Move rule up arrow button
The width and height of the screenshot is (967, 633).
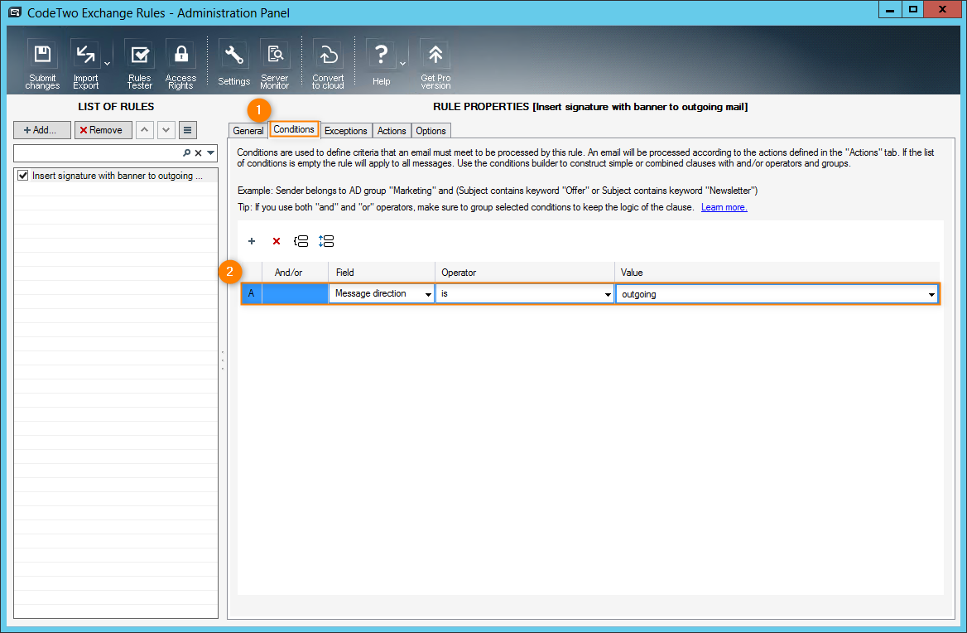(x=144, y=130)
